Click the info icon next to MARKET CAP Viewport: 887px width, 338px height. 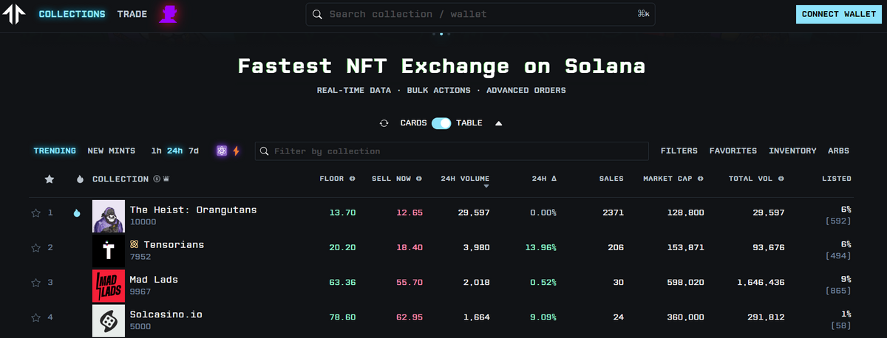point(700,179)
